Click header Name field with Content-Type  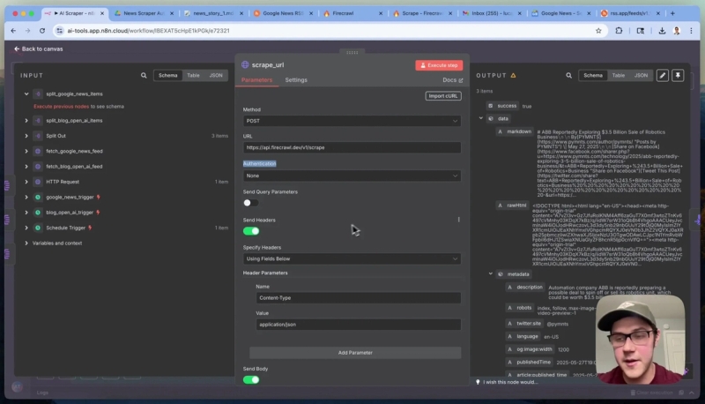(359, 298)
